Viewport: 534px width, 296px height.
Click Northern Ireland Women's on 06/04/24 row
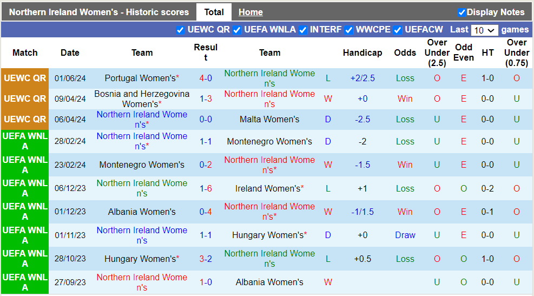[x=142, y=120]
